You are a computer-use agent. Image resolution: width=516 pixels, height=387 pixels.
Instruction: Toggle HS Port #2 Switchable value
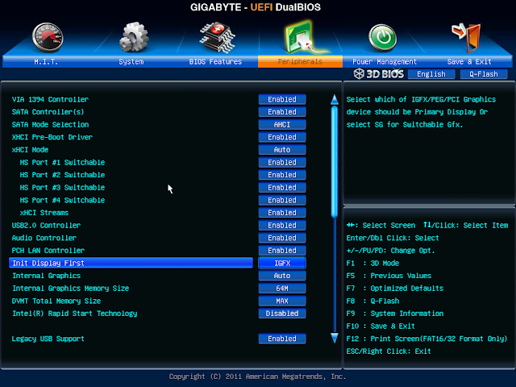[x=282, y=175]
